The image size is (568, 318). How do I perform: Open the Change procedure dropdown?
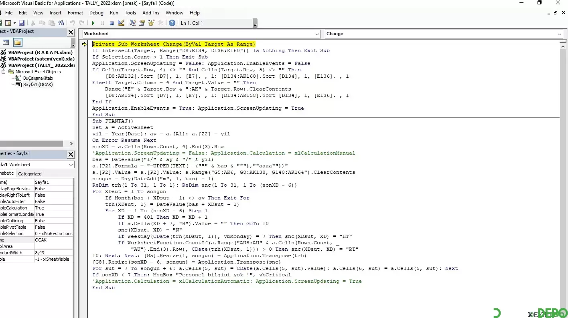coord(559,34)
